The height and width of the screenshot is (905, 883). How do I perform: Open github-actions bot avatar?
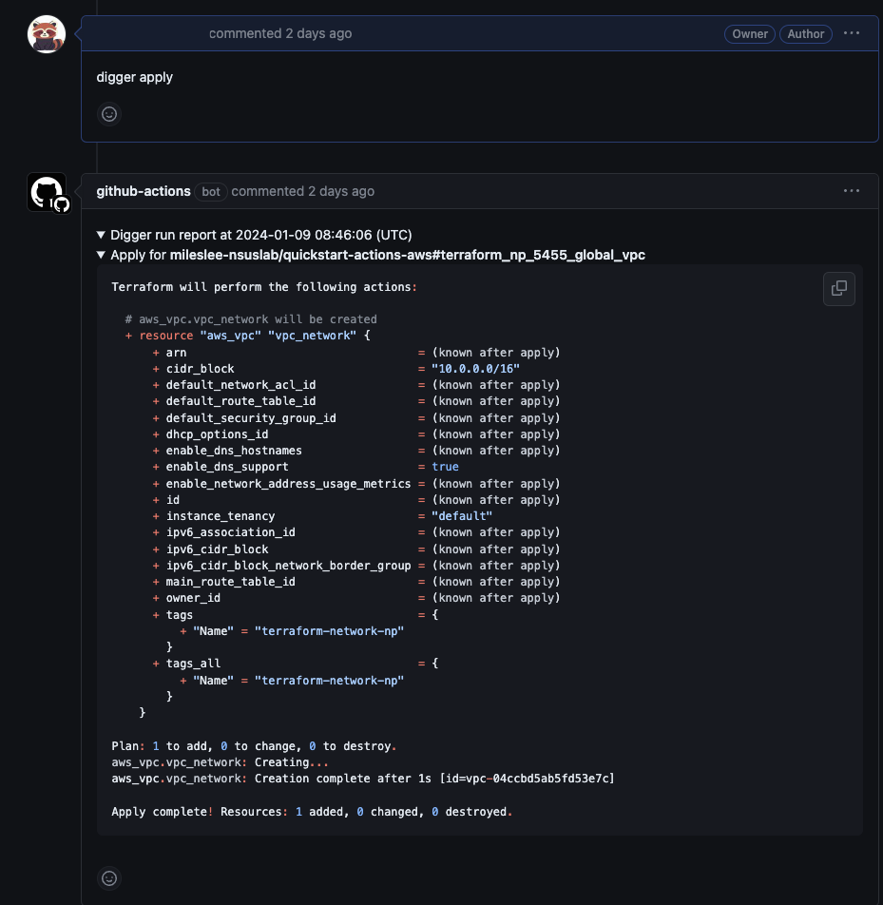click(x=48, y=192)
